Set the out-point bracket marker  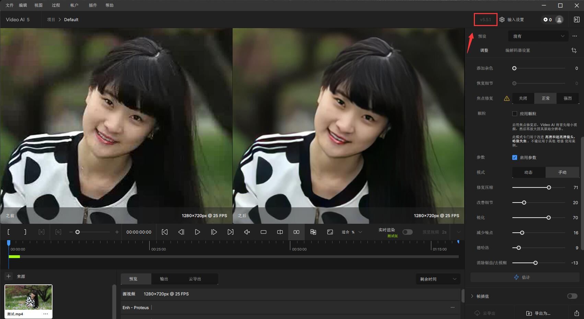tap(25, 232)
